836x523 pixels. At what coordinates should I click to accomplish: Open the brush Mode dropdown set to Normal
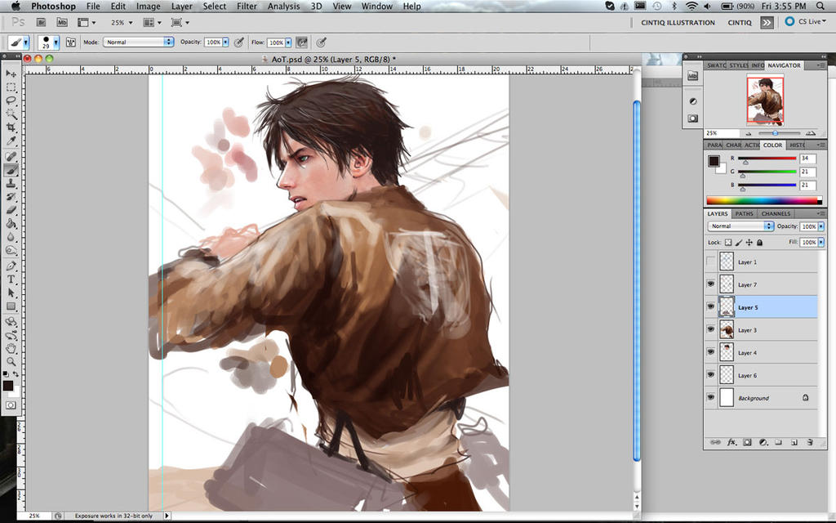coord(138,42)
